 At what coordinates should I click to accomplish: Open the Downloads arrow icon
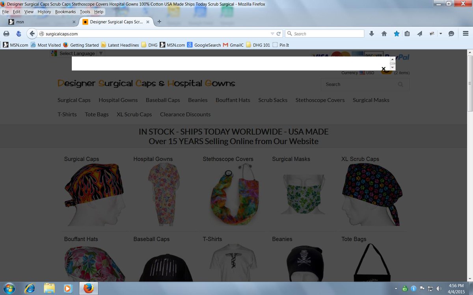coord(371,34)
